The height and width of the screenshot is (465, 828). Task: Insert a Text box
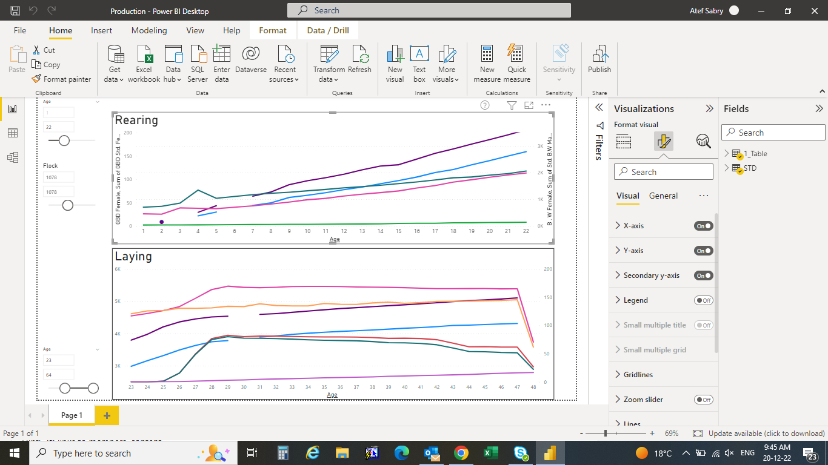(x=419, y=63)
